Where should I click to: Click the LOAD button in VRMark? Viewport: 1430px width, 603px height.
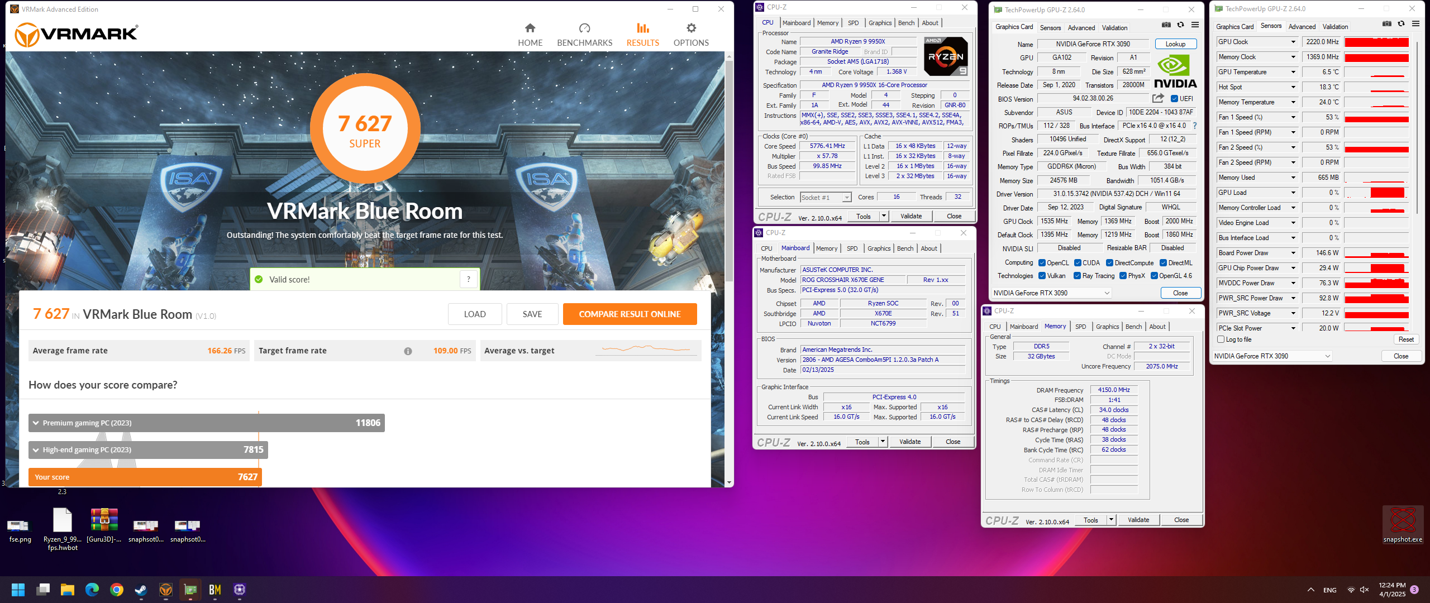coord(475,314)
